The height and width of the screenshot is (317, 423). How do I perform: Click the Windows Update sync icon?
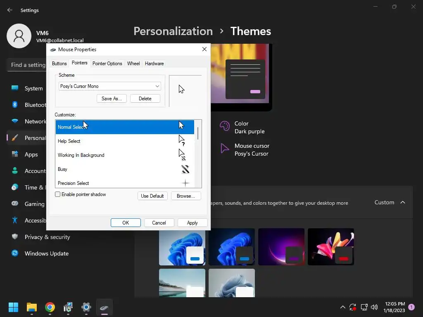[x=15, y=253]
